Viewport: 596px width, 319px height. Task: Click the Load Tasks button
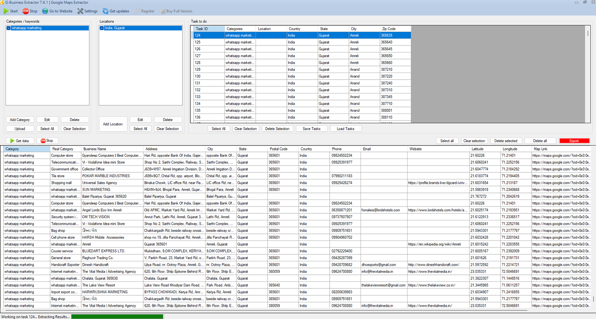345,129
